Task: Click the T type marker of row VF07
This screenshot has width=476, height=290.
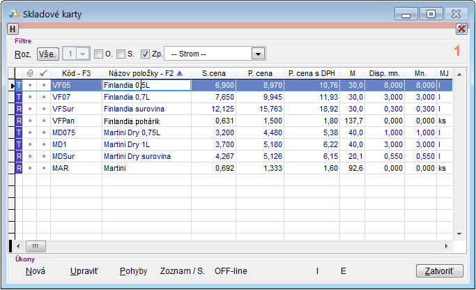Action: (20, 97)
